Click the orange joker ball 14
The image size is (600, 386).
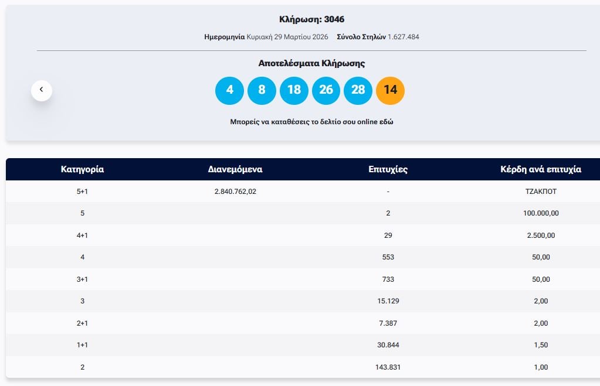(390, 90)
